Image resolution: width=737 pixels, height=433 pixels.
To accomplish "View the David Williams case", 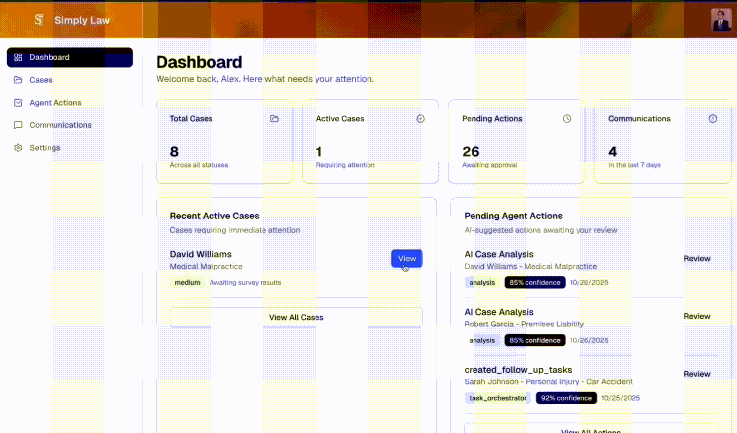I will (407, 258).
